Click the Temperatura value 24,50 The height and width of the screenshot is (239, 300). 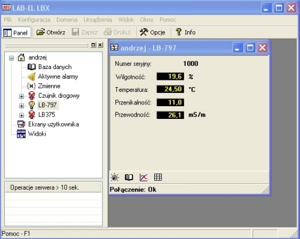[x=170, y=89]
